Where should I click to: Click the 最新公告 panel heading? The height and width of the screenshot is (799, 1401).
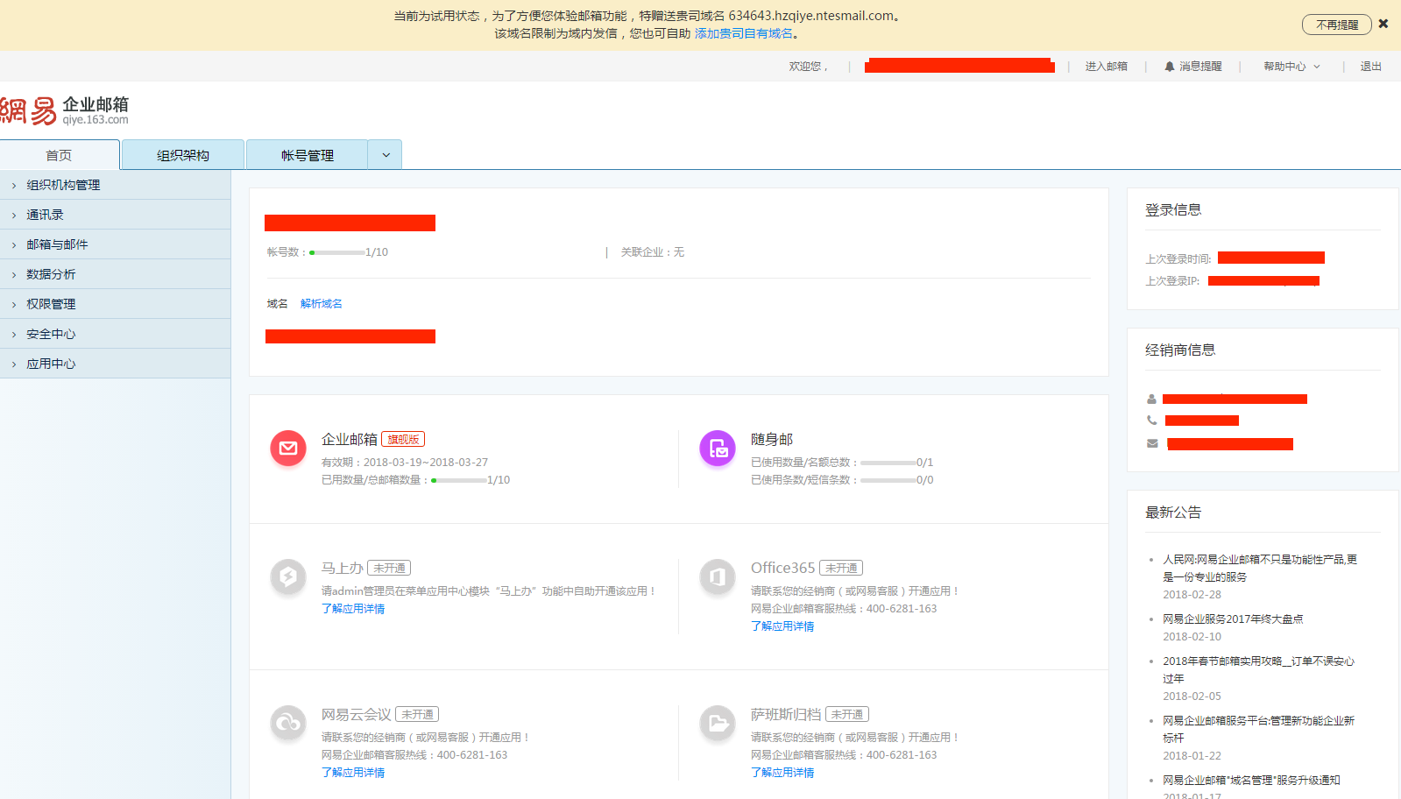tap(1173, 513)
